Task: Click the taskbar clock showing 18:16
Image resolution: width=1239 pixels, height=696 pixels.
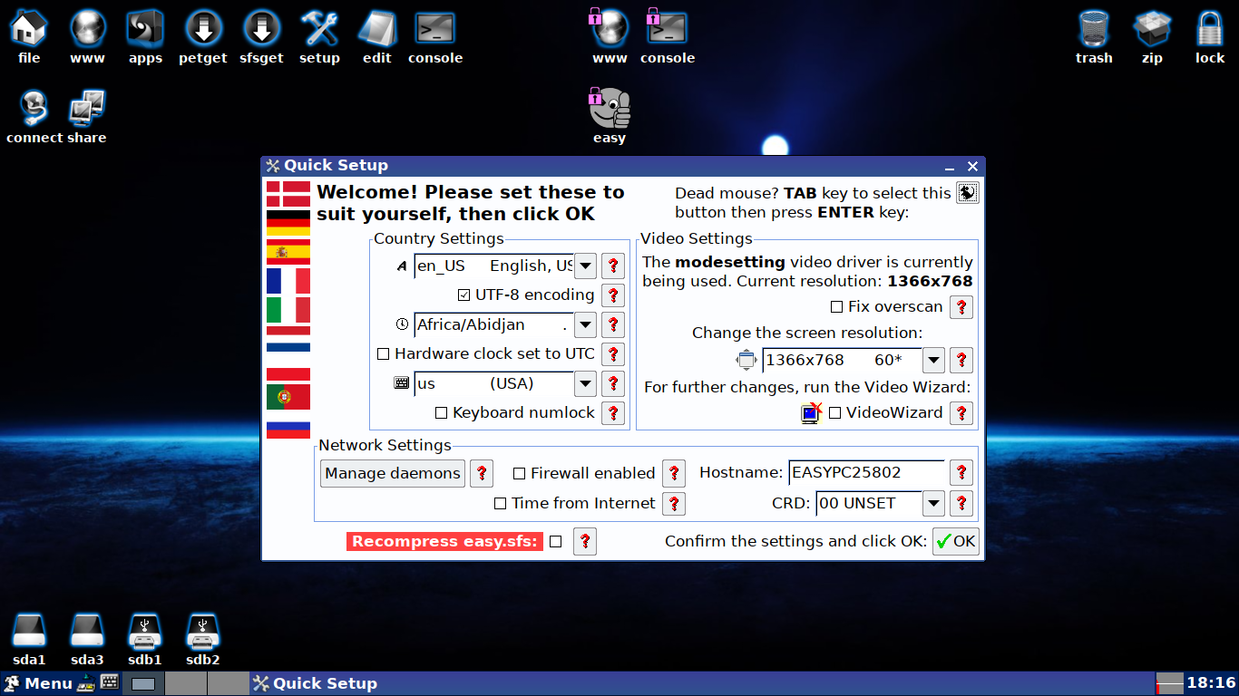Action: coord(1211,683)
